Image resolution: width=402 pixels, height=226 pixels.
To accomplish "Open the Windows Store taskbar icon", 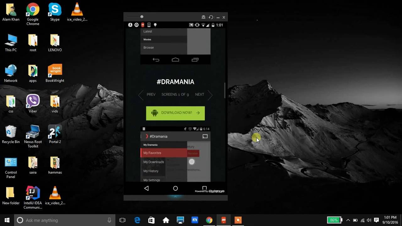I will tap(151, 220).
